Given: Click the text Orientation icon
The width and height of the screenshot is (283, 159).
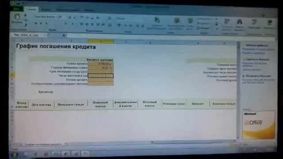Looking at the screenshot, I should (98, 18).
